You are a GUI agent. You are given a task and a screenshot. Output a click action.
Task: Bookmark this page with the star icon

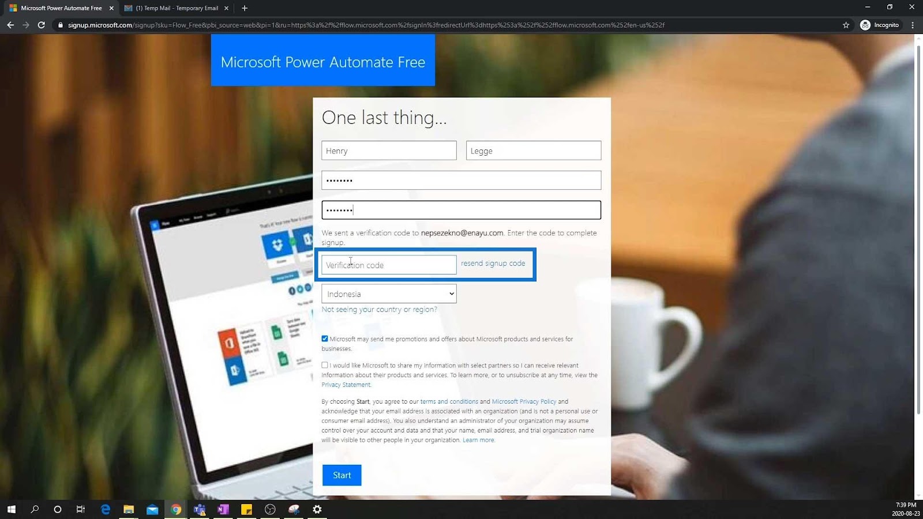click(846, 25)
